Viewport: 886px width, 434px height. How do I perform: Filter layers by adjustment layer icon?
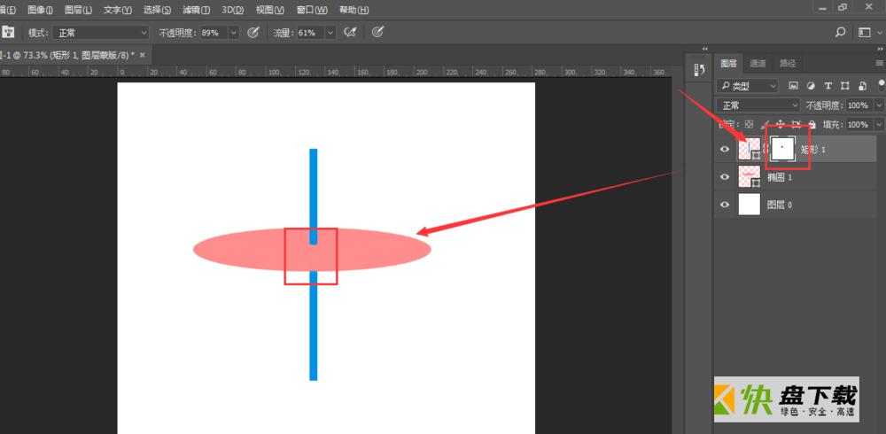coord(811,86)
